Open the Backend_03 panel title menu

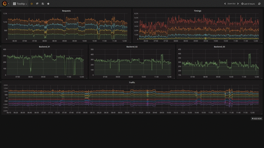click(219, 46)
